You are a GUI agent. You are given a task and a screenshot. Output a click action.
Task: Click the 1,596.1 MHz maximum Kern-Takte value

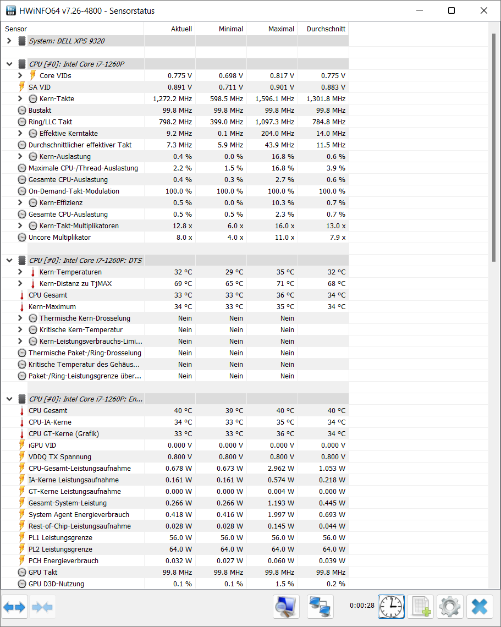coord(274,99)
